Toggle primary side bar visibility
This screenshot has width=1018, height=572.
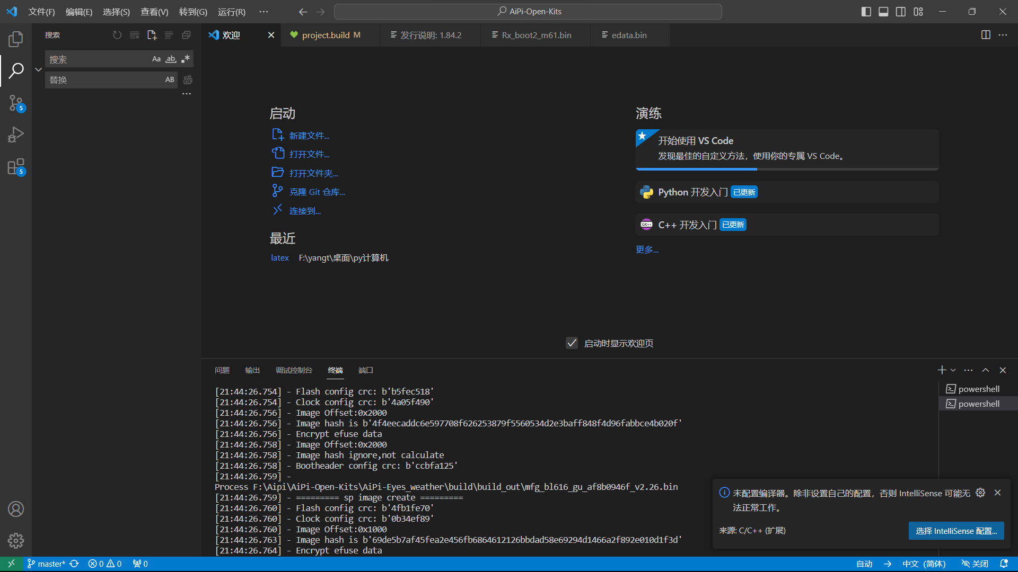pos(866,12)
